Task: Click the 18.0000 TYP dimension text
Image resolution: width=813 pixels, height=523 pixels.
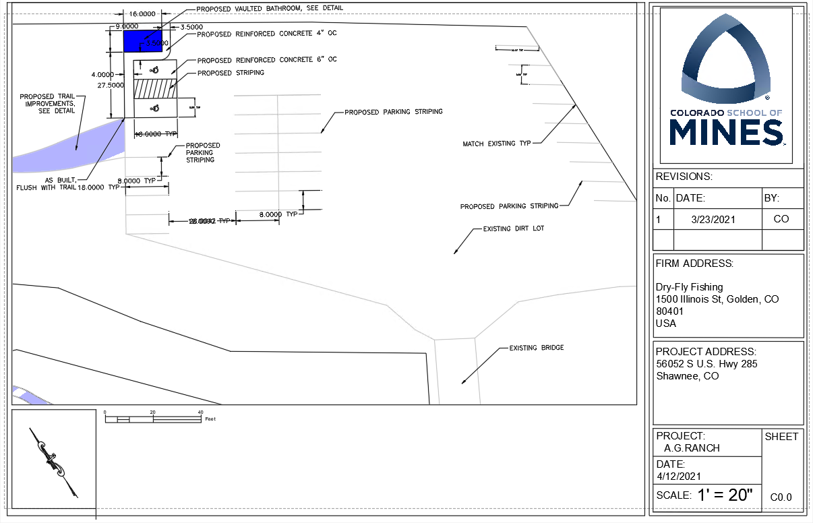Action: pos(99,187)
